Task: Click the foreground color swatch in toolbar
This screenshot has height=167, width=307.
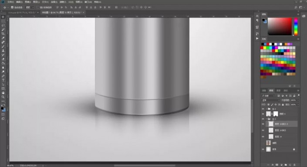Action: [x=2, y=108]
